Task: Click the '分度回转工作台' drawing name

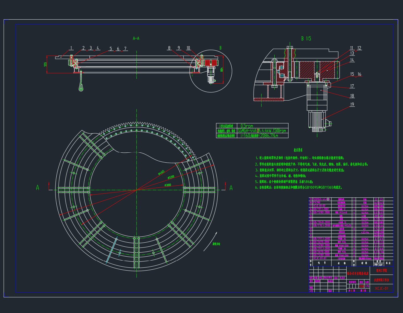Action: tap(381, 280)
